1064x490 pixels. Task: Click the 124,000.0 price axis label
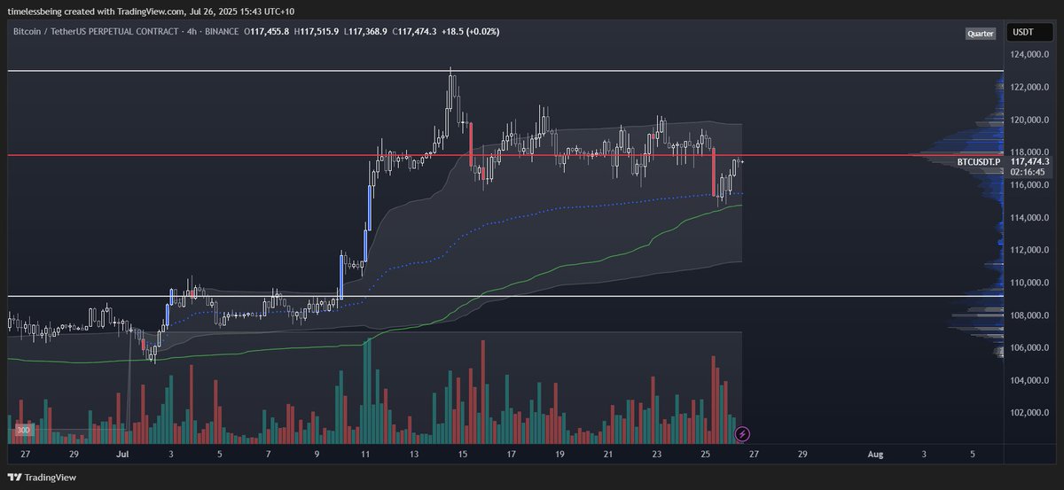coord(1029,55)
